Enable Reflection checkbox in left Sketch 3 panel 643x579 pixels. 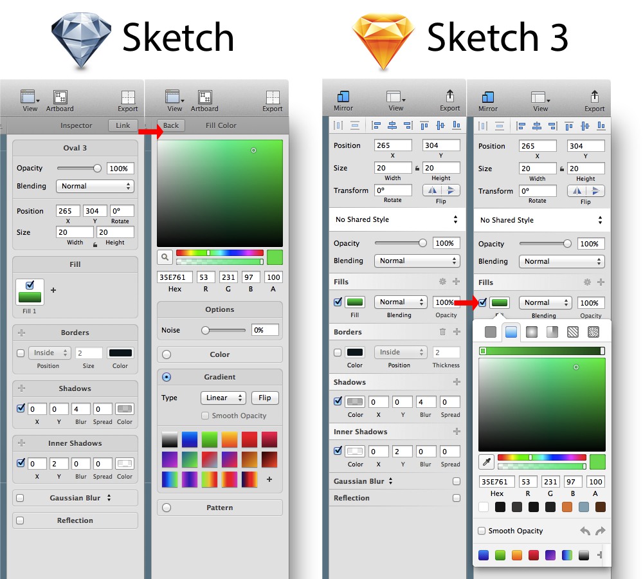[x=457, y=498]
